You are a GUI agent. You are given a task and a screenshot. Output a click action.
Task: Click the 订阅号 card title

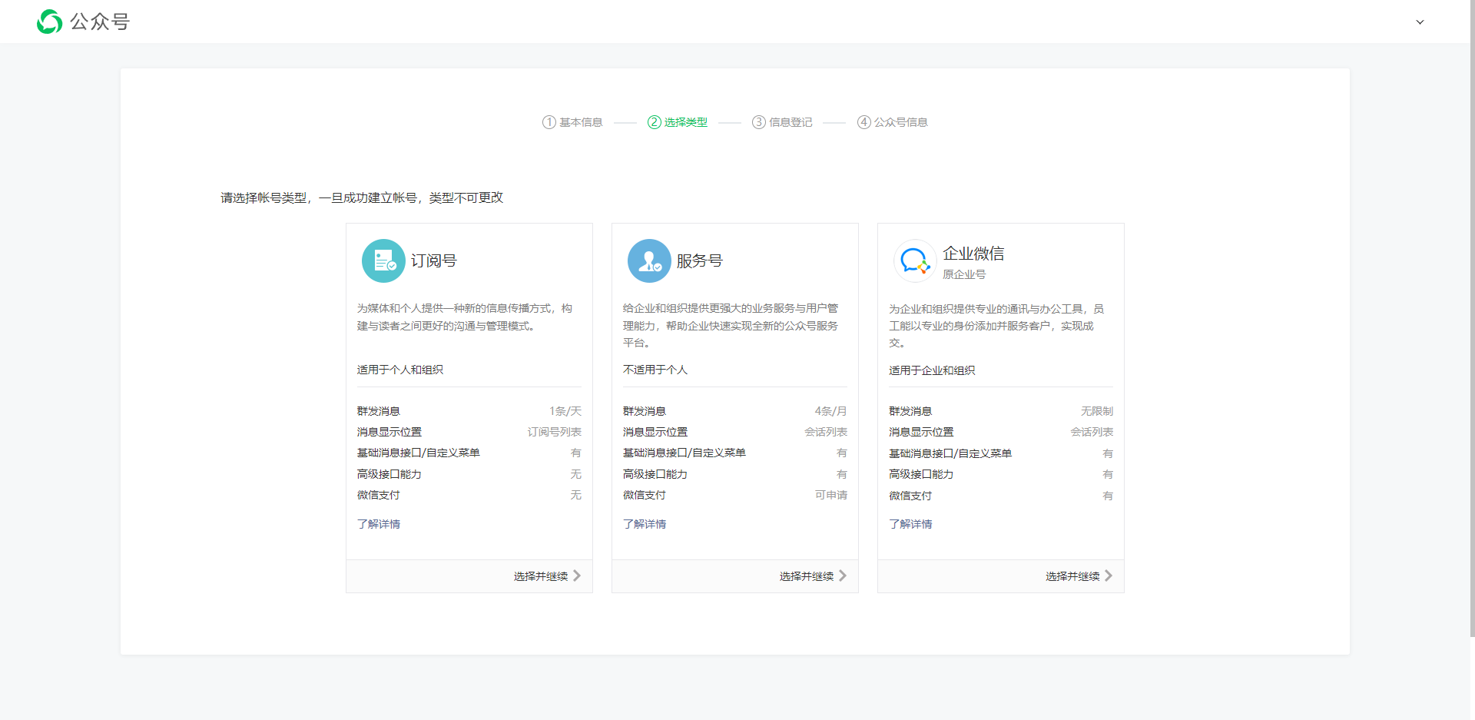click(x=434, y=261)
